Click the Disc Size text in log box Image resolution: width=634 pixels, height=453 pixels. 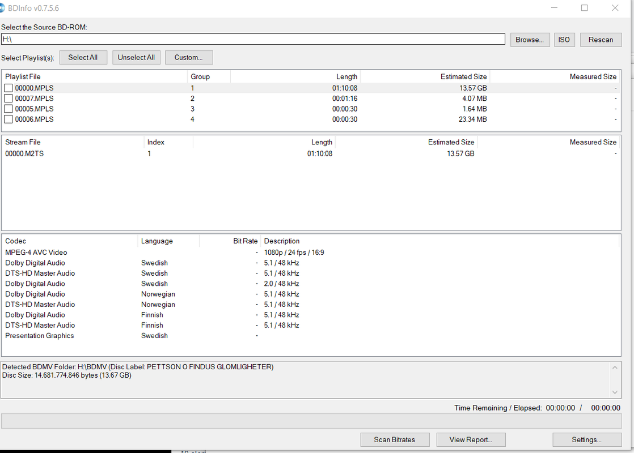coord(67,375)
